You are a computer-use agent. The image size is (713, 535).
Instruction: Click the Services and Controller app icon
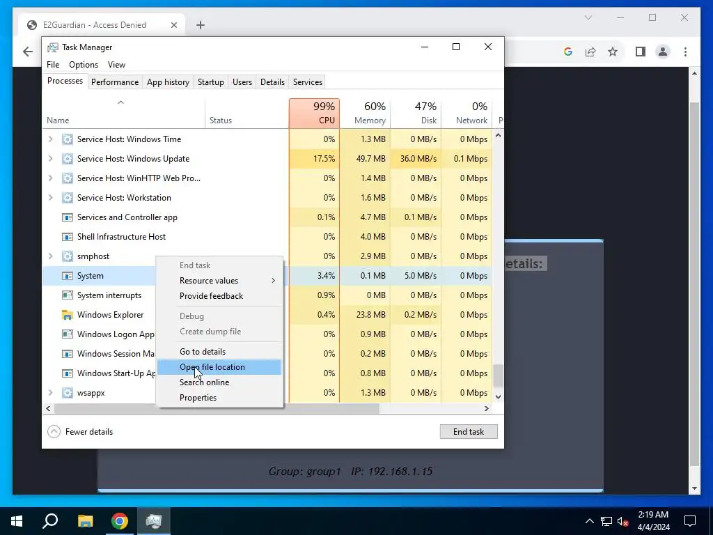point(68,217)
